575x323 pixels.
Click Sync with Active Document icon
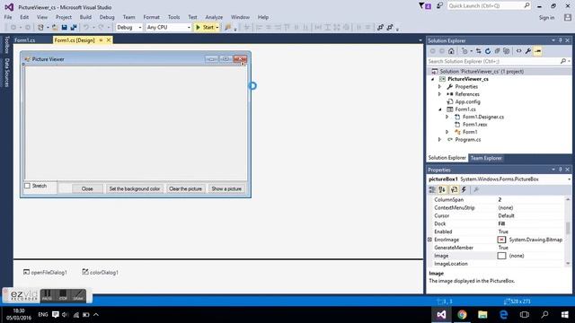(x=479, y=51)
